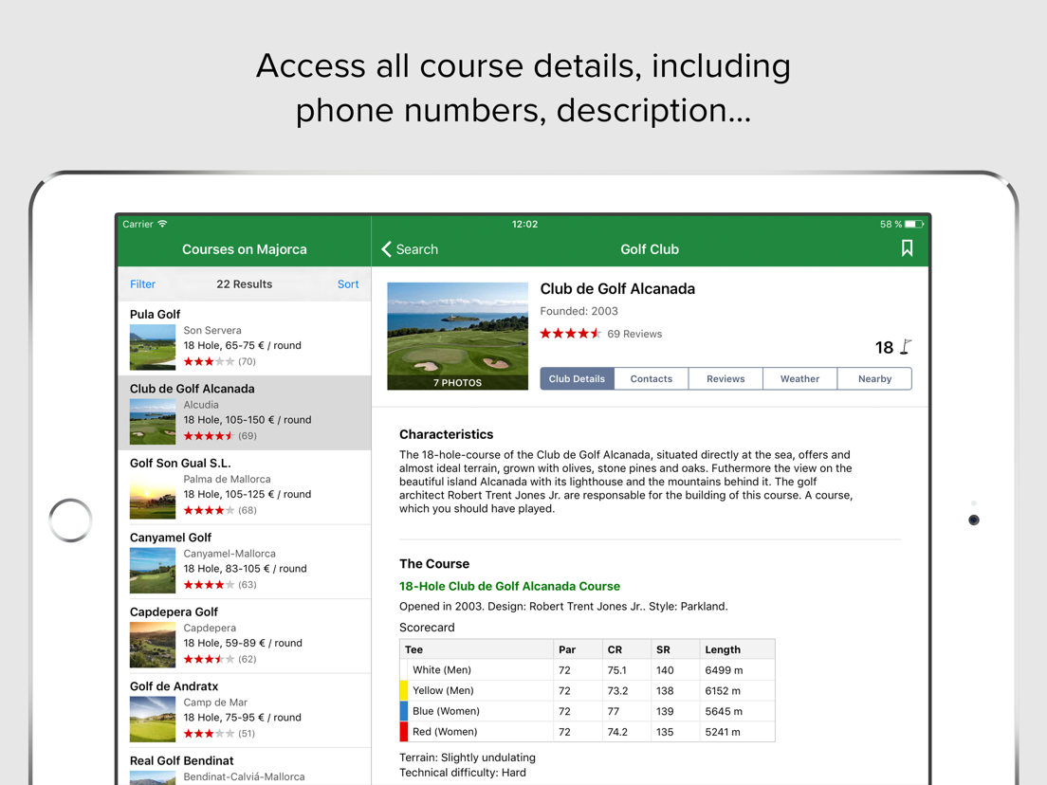
Task: Open the Filter options
Action: [142, 284]
